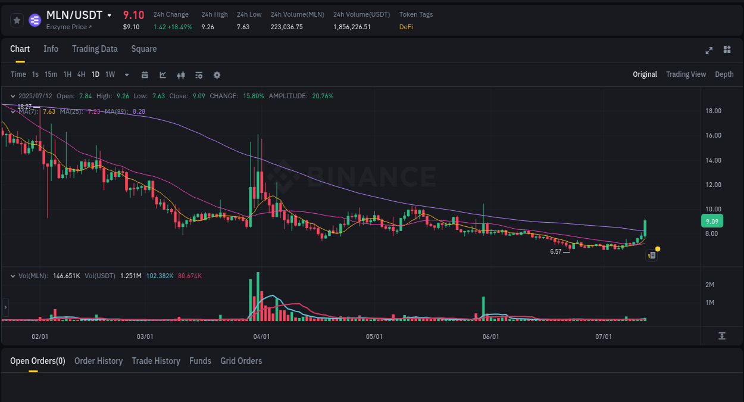The image size is (744, 402).
Task: Click the candlestick chart style icon
Action: point(181,75)
